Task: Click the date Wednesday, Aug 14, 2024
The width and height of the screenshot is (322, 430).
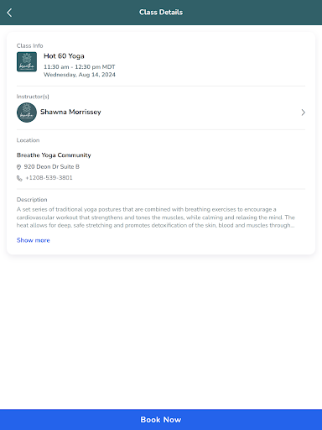Action: [x=80, y=75]
